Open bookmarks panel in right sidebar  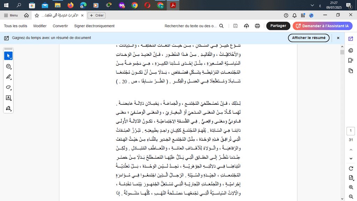click(351, 60)
